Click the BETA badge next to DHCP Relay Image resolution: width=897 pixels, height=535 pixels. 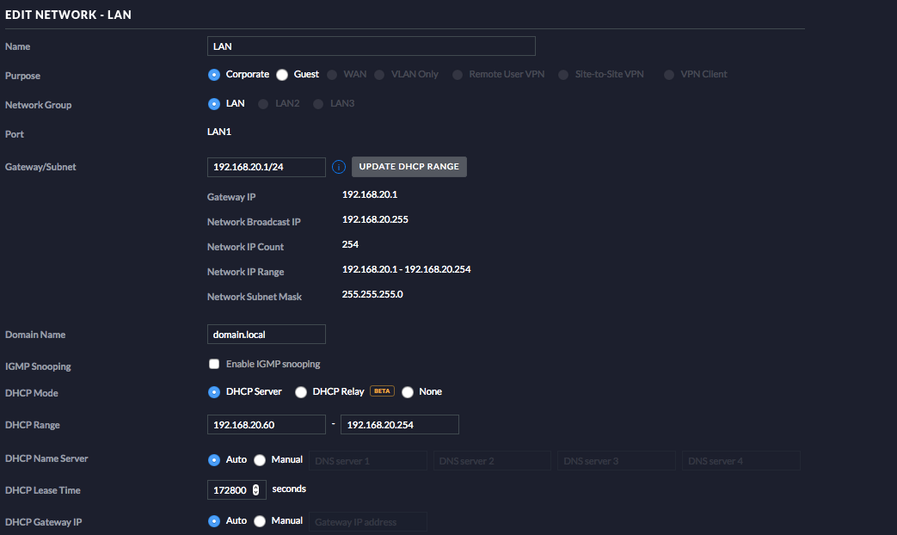click(382, 391)
